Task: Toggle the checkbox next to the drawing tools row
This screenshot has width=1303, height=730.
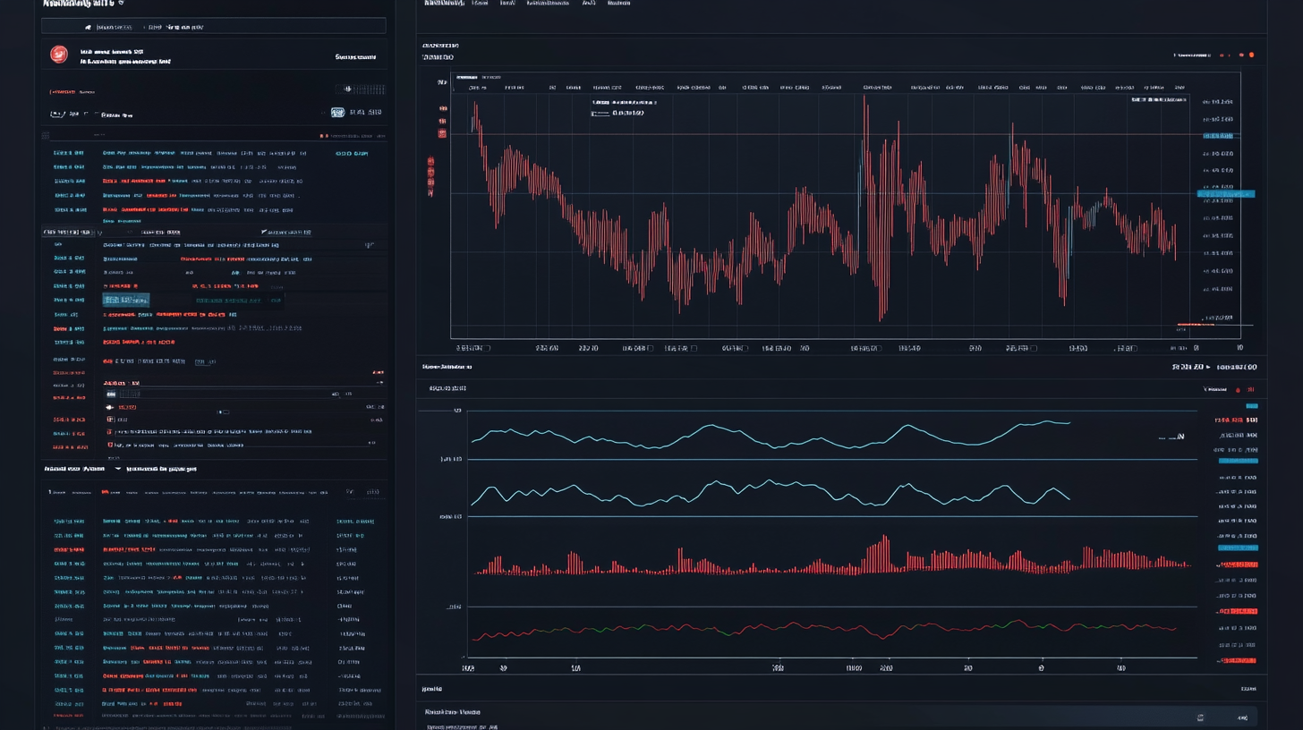Action: [x=221, y=412]
